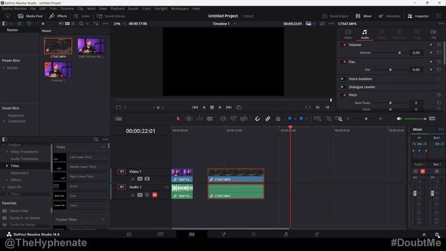The image size is (446, 251).
Task: Open Timeline View Options icon
Action: coord(118,119)
